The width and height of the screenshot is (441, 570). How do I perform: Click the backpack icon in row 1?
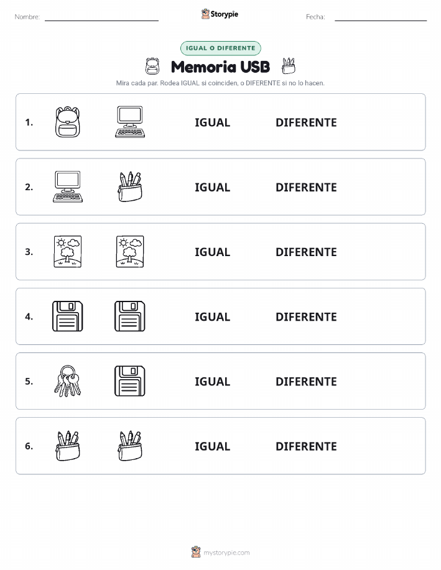[x=68, y=122]
